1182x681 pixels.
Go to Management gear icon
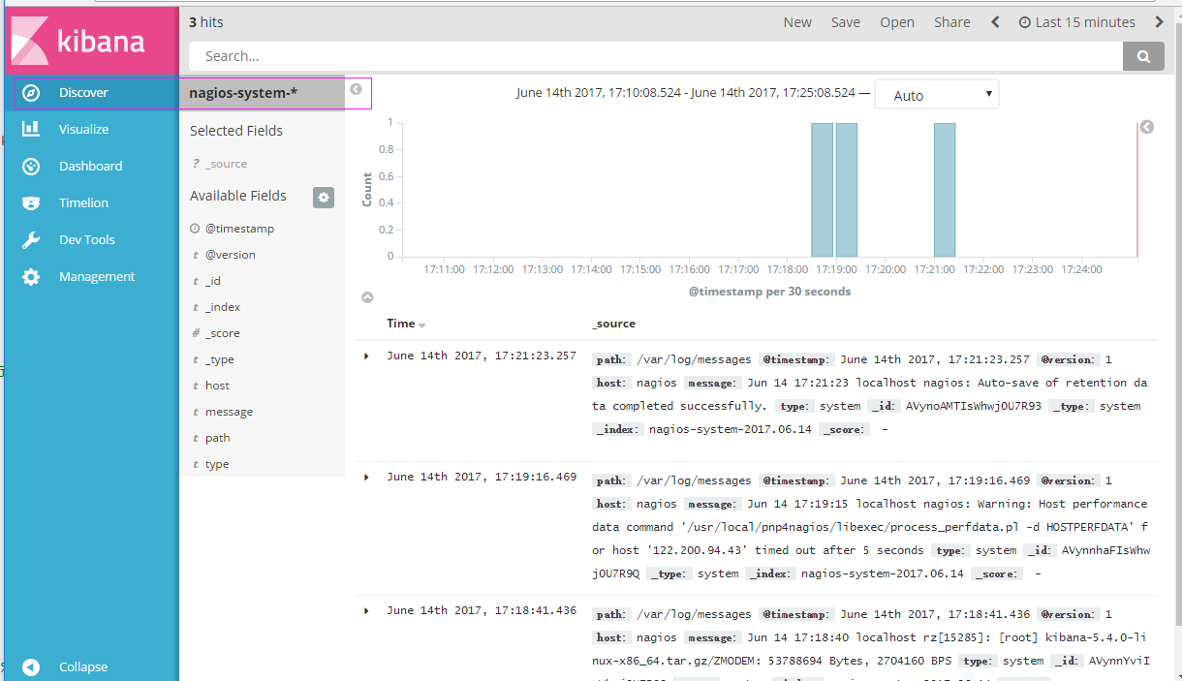[x=31, y=277]
